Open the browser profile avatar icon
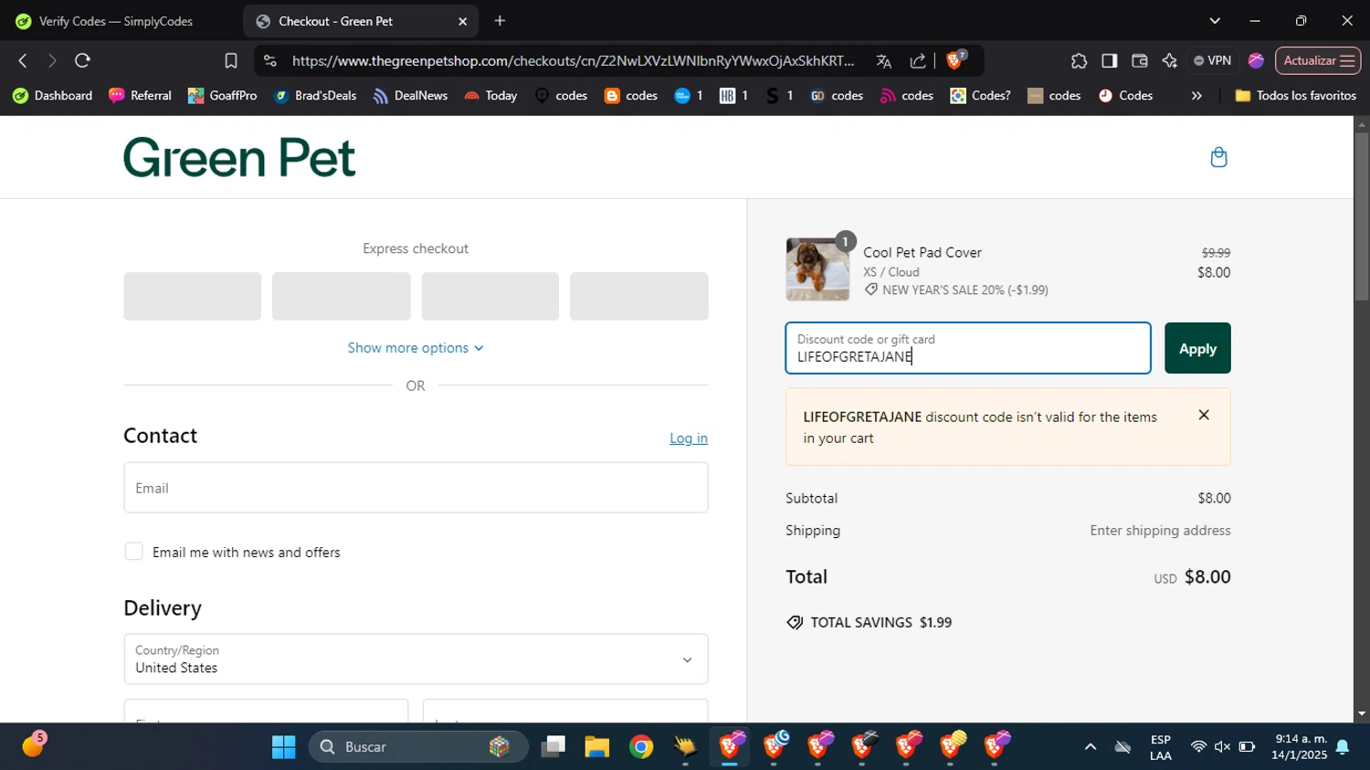Viewport: 1370px width, 770px height. point(1256,60)
